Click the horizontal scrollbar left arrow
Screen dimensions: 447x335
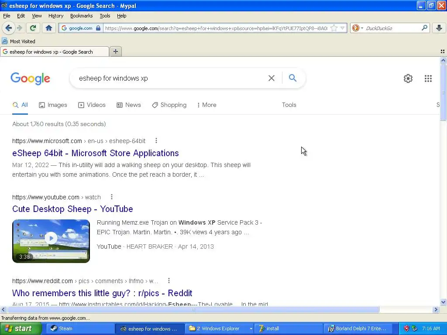click(3, 309)
